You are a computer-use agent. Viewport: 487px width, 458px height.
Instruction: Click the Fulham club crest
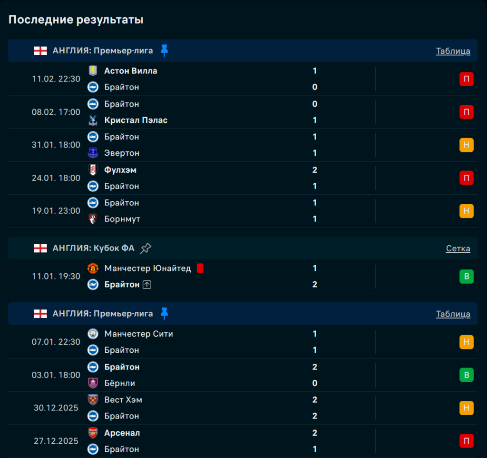point(93,170)
